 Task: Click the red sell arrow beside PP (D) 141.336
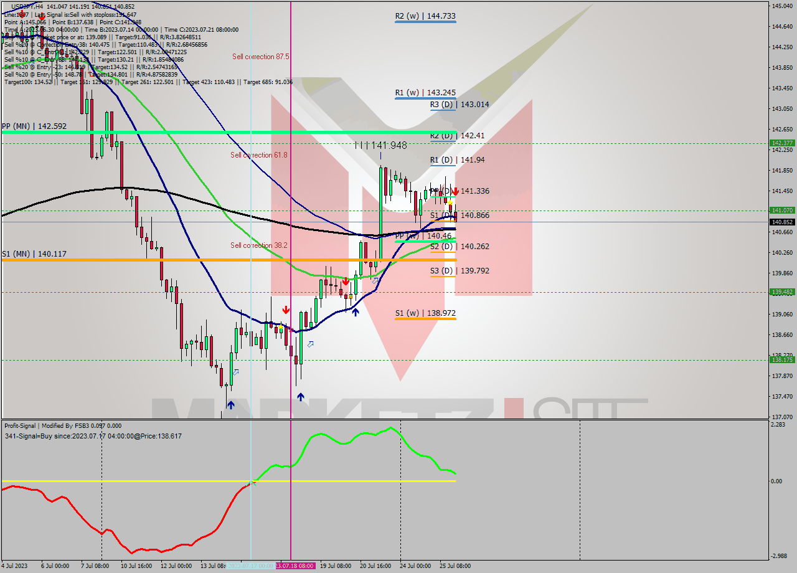[455, 192]
